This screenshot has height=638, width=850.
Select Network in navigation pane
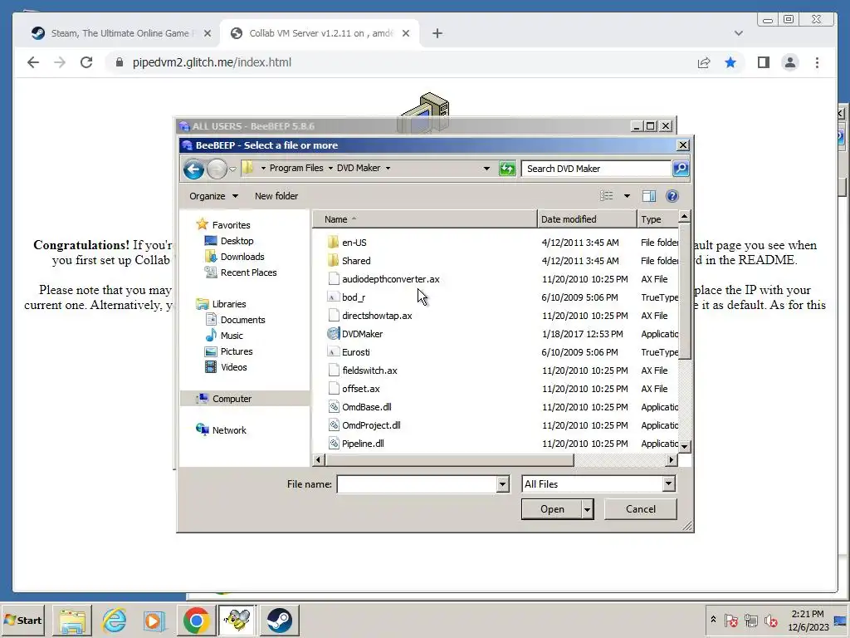coord(229,430)
